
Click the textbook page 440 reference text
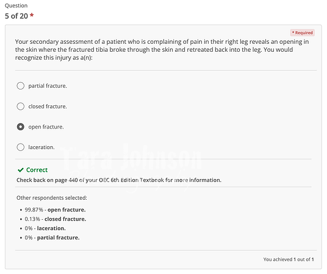coord(119,180)
